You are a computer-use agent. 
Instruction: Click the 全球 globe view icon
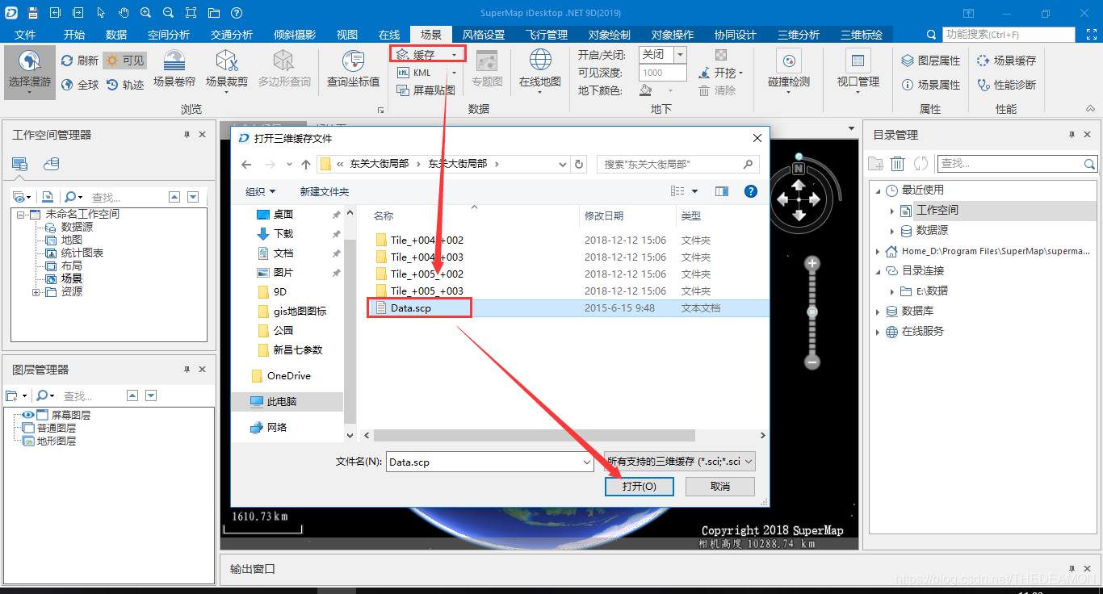point(67,85)
